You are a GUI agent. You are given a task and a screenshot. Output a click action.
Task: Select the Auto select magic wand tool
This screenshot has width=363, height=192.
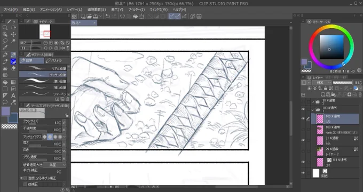(x=13, y=41)
